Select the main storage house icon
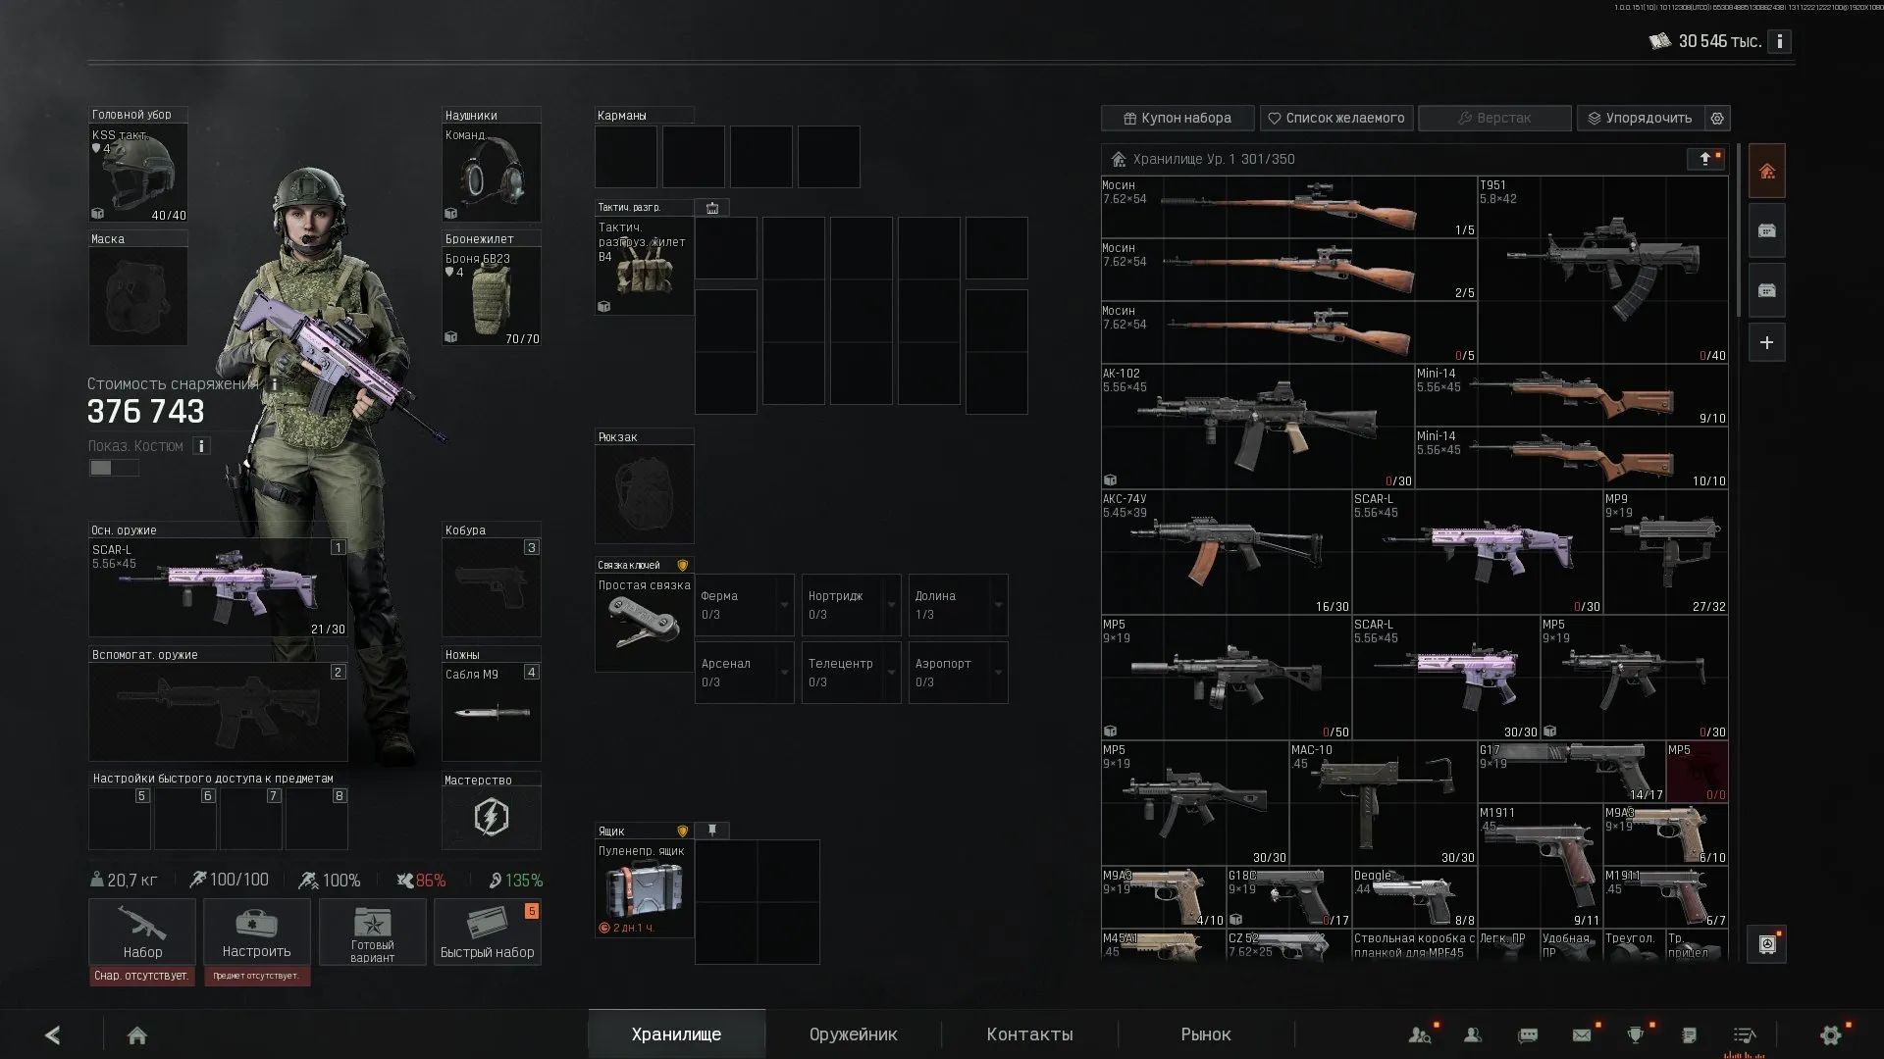This screenshot has height=1059, width=1884. [1767, 172]
